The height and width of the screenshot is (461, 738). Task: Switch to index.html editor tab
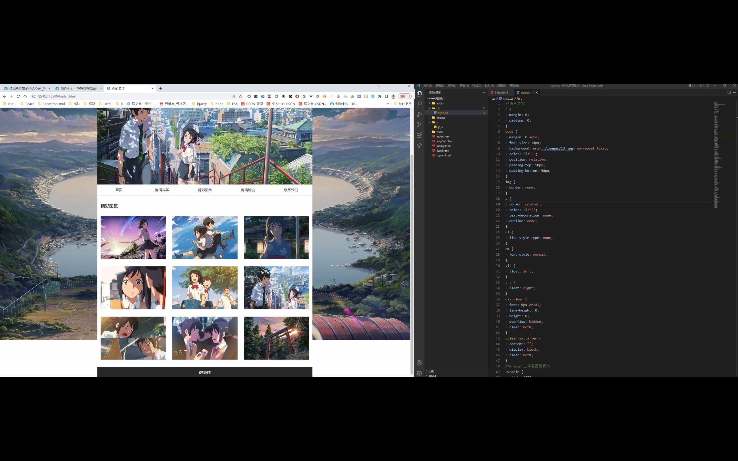[501, 92]
